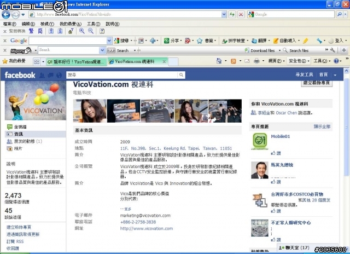This screenshot has height=254, width=350.
Task: Click the search magnifier next to Google box
Action: [x=340, y=15]
